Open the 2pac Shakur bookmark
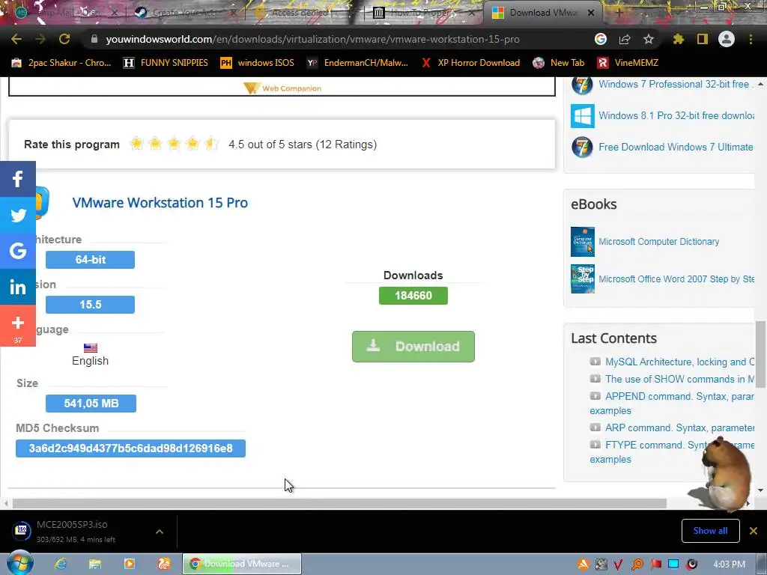Image resolution: width=767 pixels, height=575 pixels. (x=61, y=63)
